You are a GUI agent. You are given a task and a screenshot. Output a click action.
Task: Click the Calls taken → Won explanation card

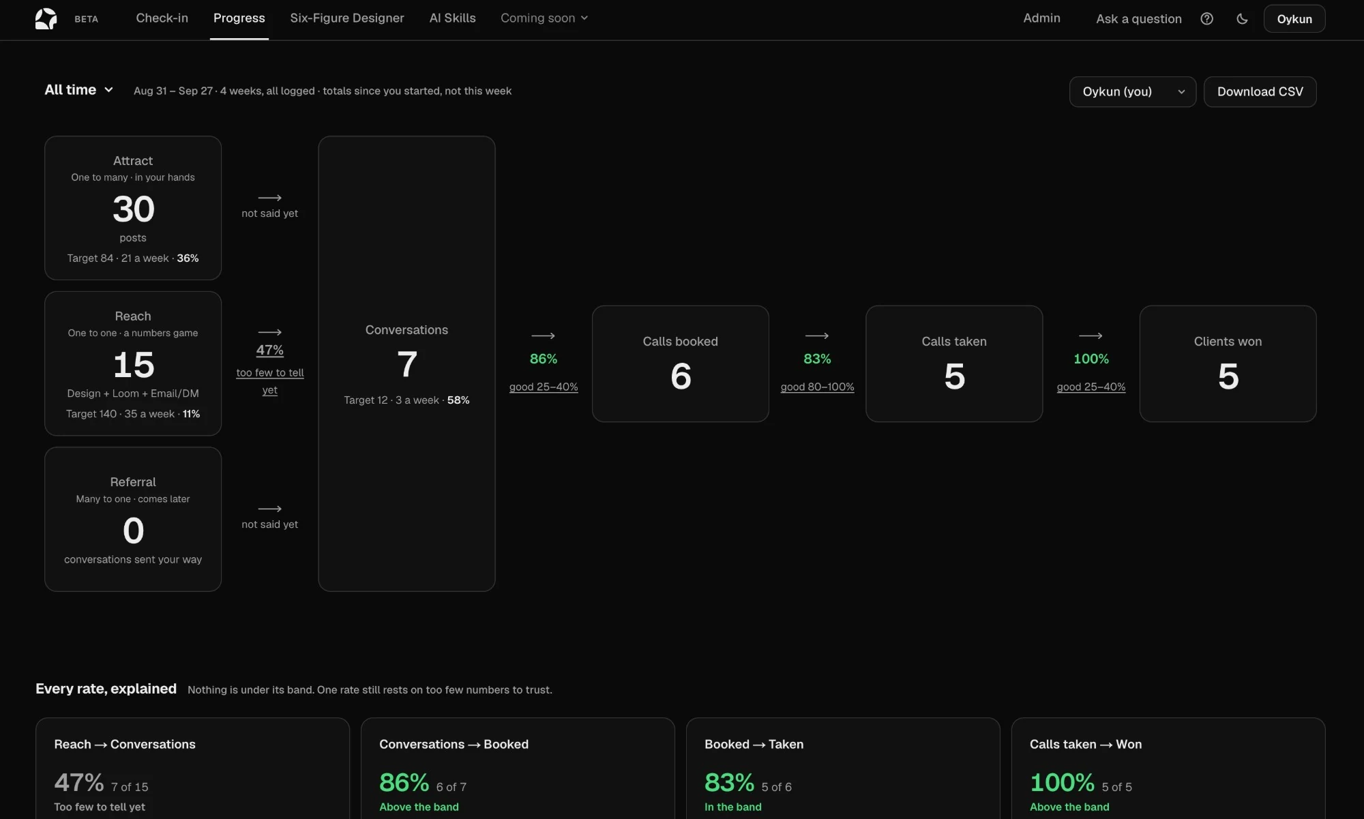tap(1168, 769)
